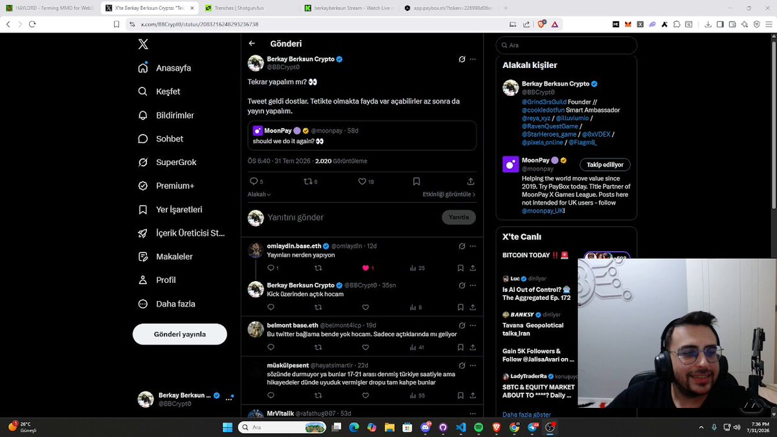Click the Brave Shields icon in address bar

(541, 24)
